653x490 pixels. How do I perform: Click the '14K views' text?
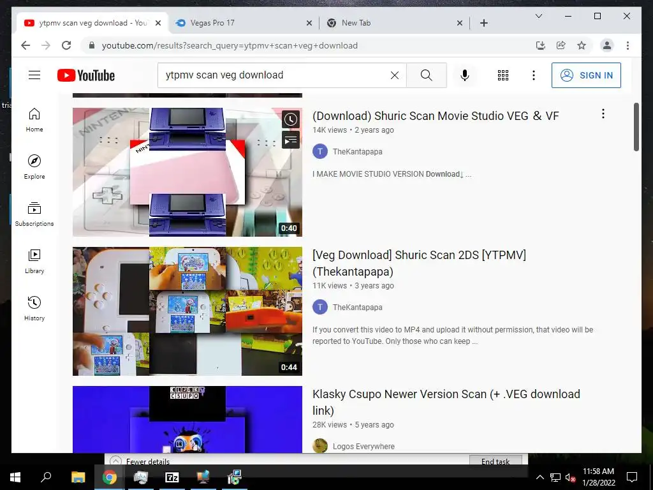point(330,130)
